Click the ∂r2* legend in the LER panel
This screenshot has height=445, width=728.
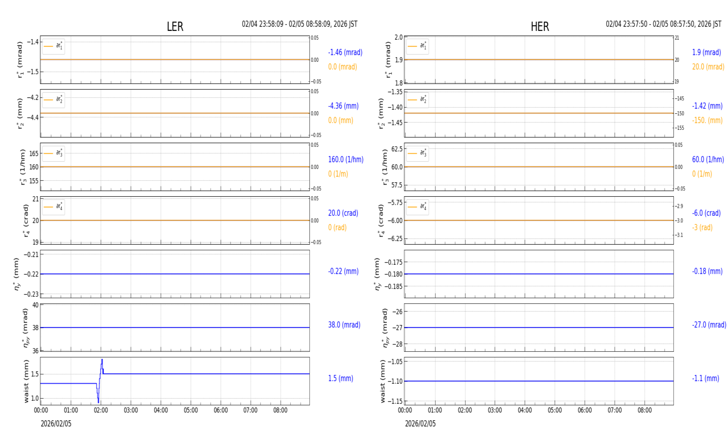pos(54,100)
